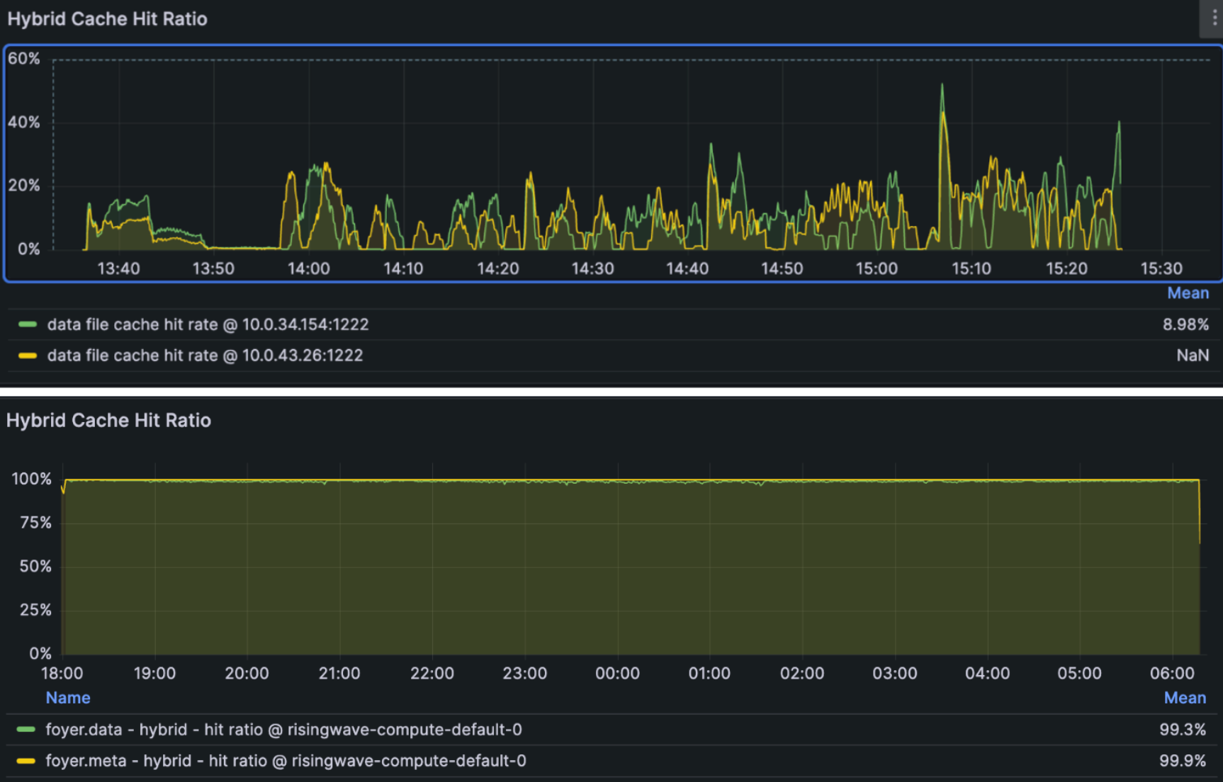Image resolution: width=1223 pixels, height=782 pixels.
Task: Sort the top legend by Mean
Action: click(x=1188, y=293)
